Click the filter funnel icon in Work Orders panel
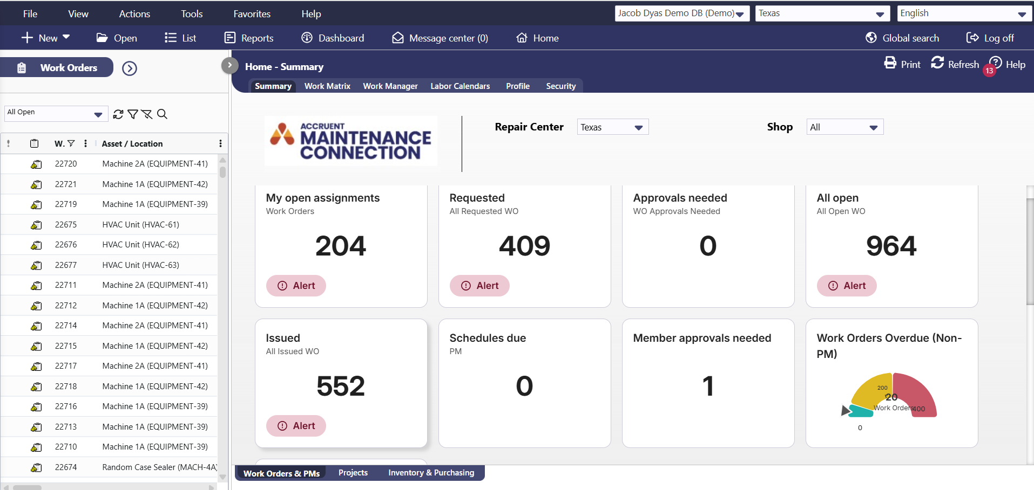The width and height of the screenshot is (1034, 490). [132, 114]
